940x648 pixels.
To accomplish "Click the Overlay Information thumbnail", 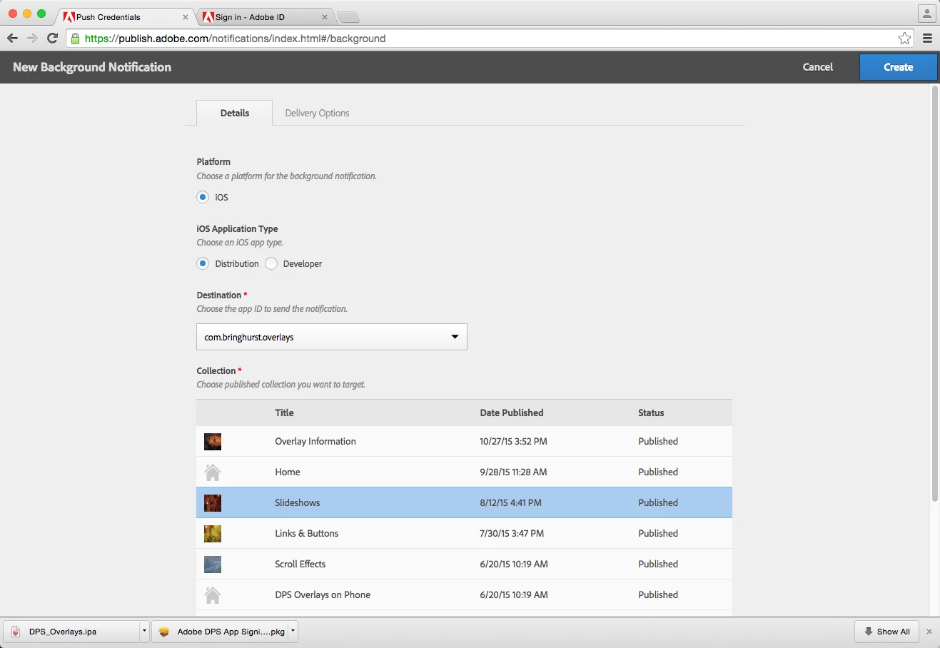I will pos(213,442).
